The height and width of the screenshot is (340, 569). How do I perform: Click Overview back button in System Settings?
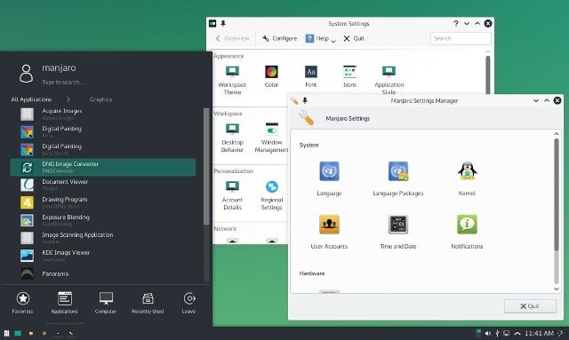pos(232,38)
